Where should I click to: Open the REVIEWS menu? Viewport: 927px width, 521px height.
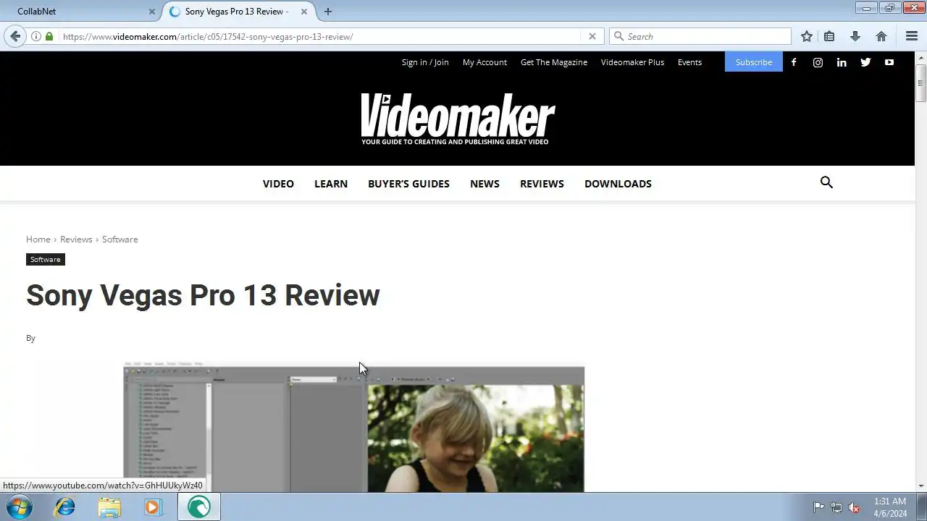(542, 184)
